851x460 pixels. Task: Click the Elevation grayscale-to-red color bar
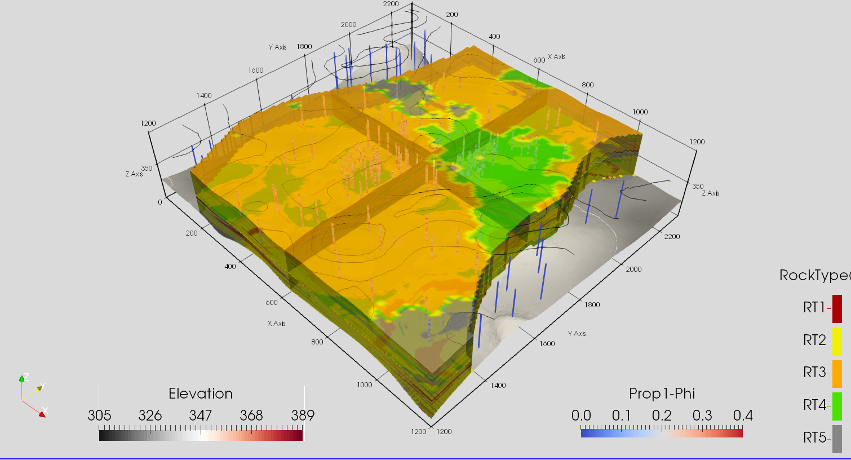[201, 435]
